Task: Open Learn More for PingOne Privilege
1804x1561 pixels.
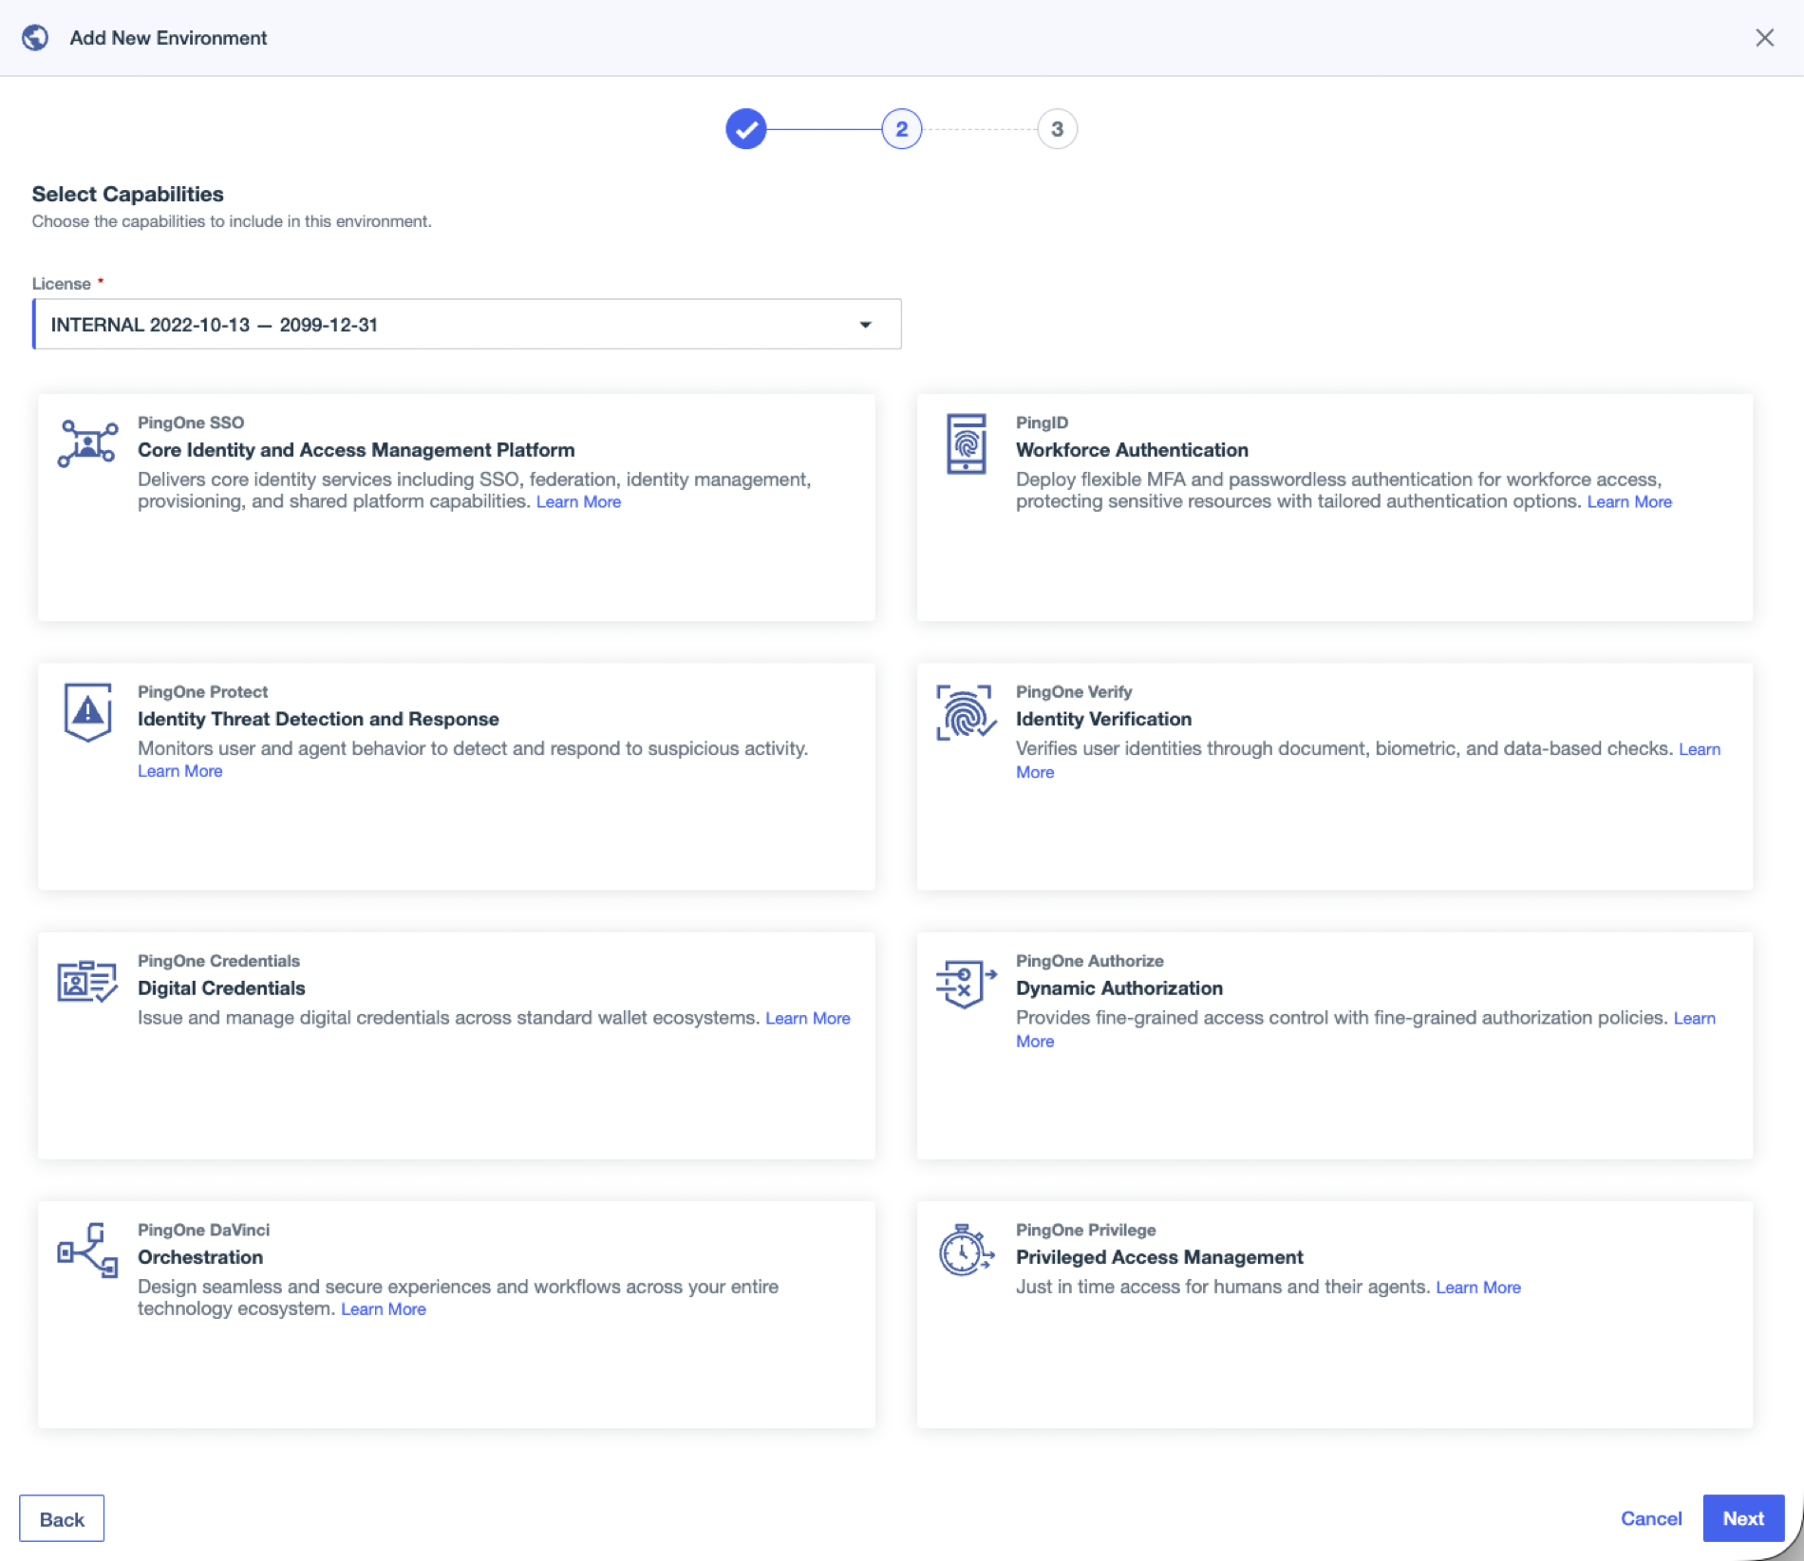Action: tap(1478, 1287)
